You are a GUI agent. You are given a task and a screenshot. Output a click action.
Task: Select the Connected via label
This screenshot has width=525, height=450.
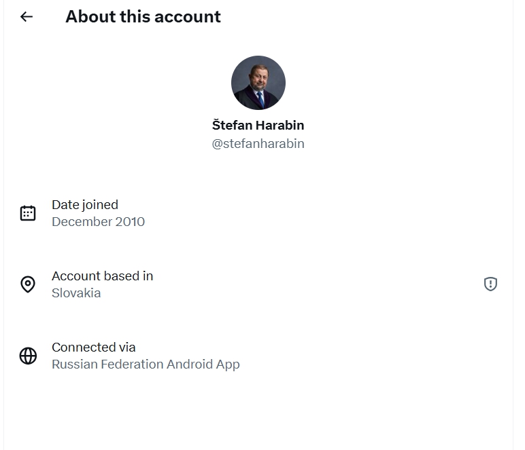94,348
